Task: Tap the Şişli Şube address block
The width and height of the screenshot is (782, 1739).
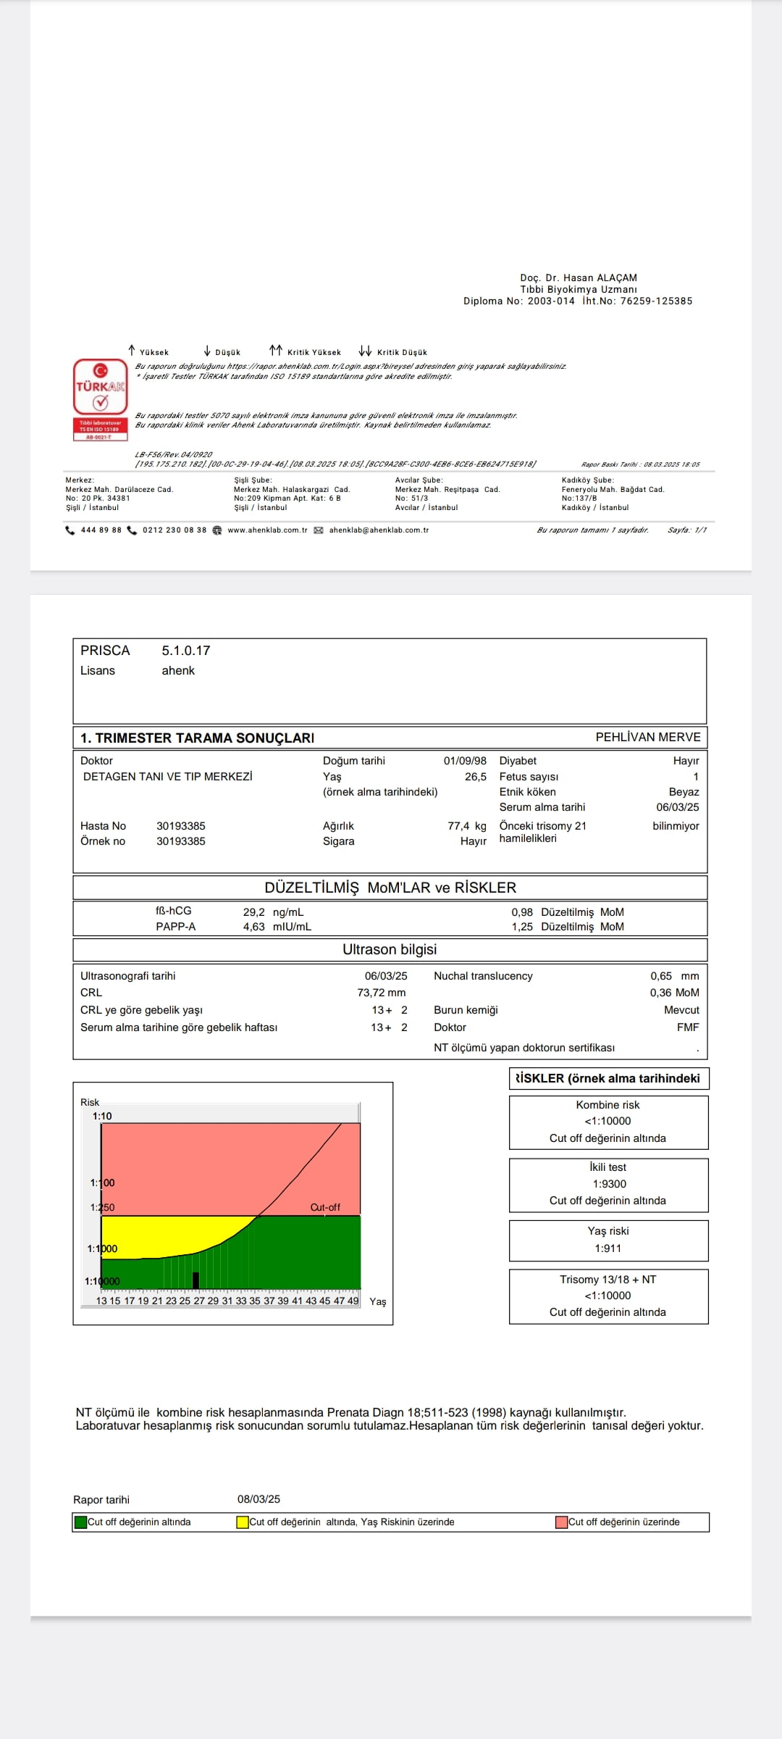Action: pyautogui.click(x=292, y=493)
